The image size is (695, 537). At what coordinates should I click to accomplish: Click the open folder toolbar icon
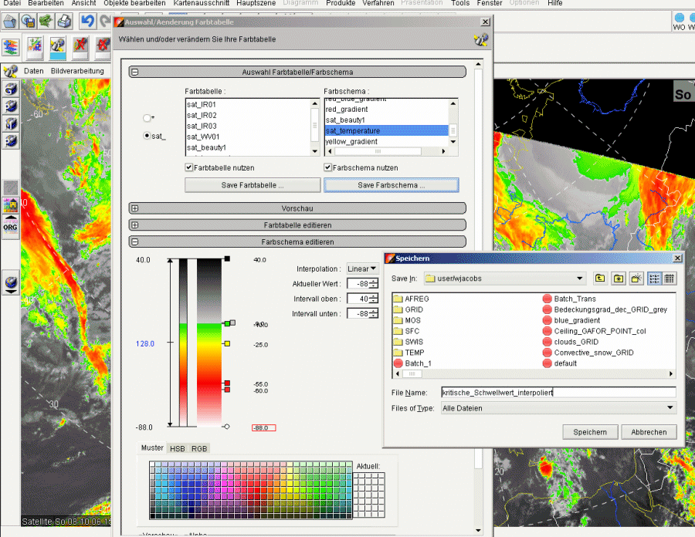click(10, 21)
